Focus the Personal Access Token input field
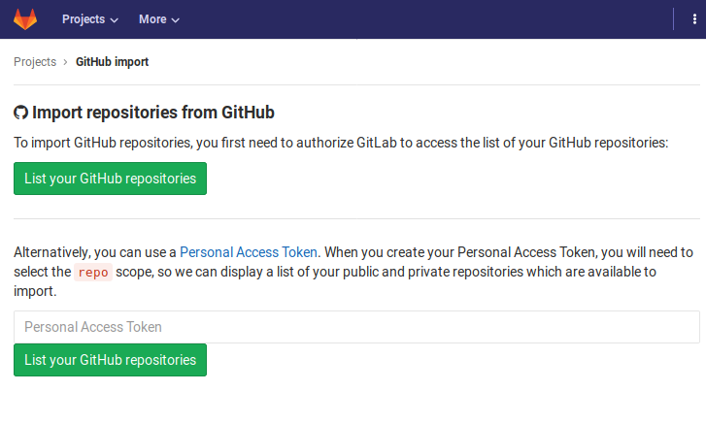The height and width of the screenshot is (424, 706). 356,327
